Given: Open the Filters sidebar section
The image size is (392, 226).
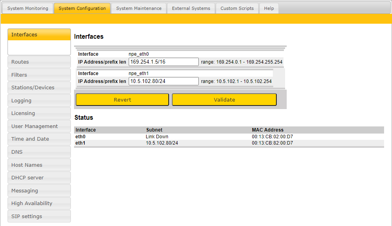Looking at the screenshot, I should tap(39, 75).
